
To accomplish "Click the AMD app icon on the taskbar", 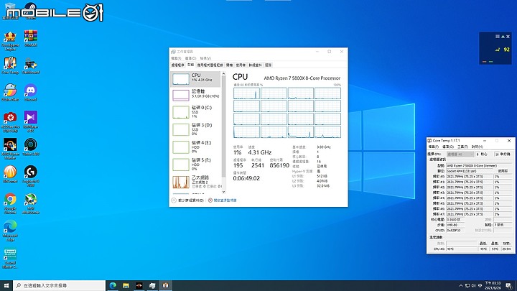I will pyautogui.click(x=139, y=285).
